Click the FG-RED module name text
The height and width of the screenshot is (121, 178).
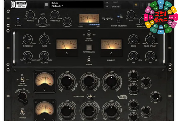[x=111, y=60]
